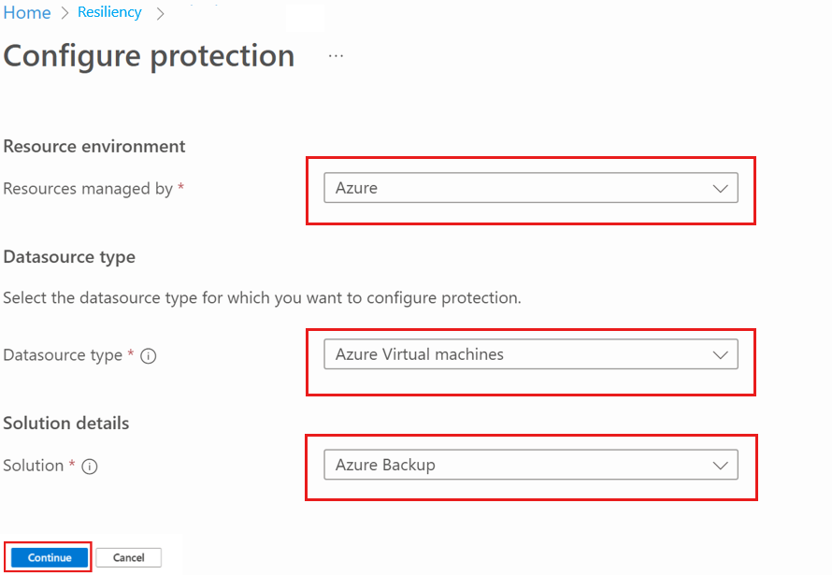This screenshot has width=832, height=575.
Task: Navigate to Resiliency breadcrumb link
Action: [109, 13]
